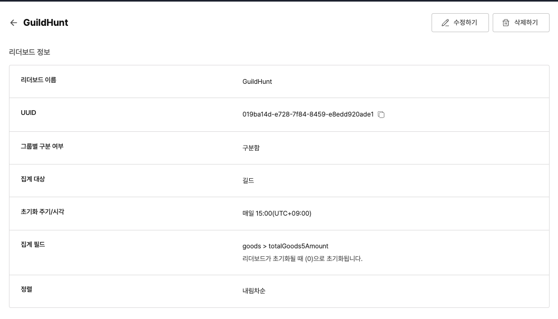Click the 내림차순 sort order value

pos(254,291)
